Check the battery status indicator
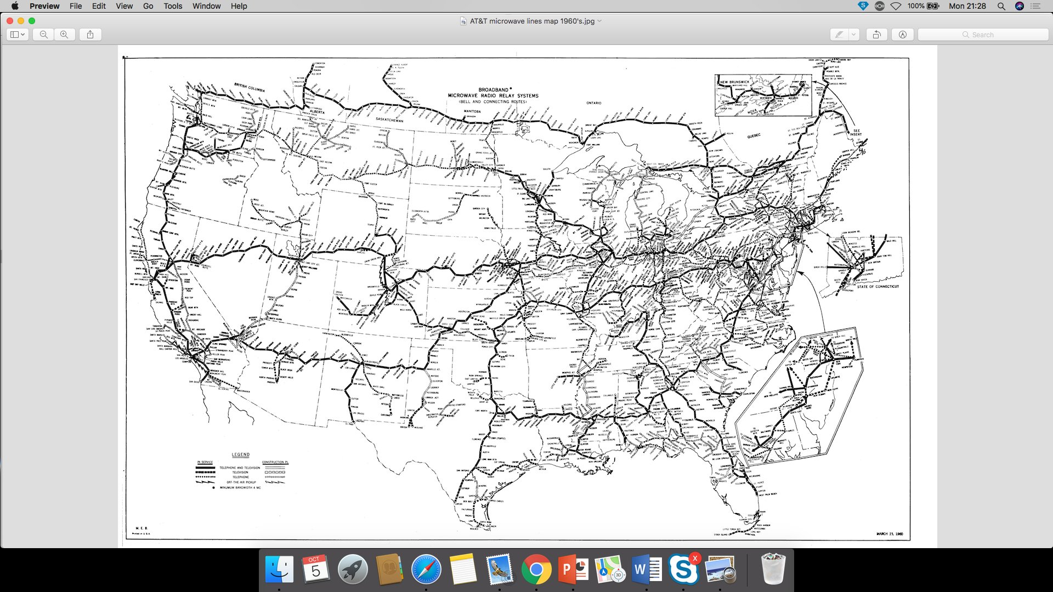The width and height of the screenshot is (1053, 592). pyautogui.click(x=924, y=6)
